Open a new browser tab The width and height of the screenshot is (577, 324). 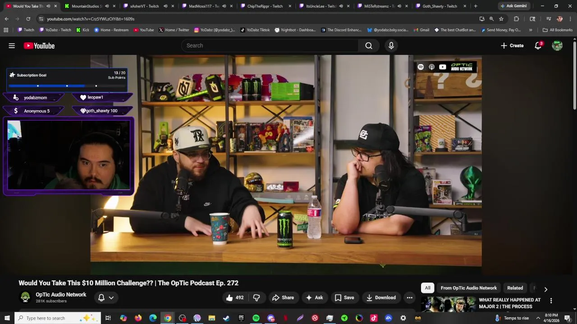476,6
